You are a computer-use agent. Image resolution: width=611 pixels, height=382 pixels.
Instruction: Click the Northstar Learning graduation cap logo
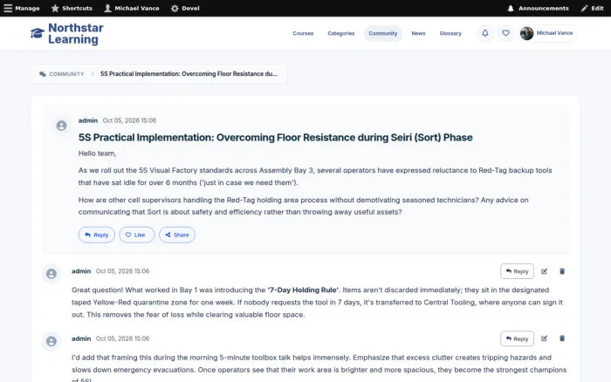click(38, 33)
